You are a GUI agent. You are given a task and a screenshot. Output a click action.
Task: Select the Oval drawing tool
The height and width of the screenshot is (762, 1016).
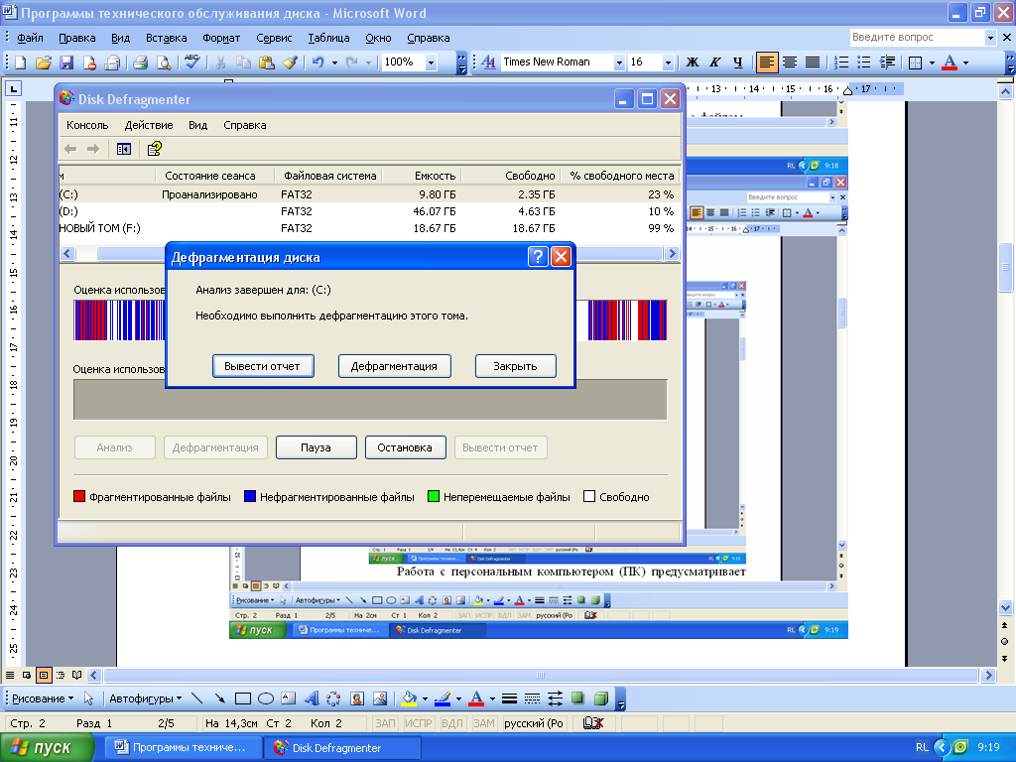[266, 698]
